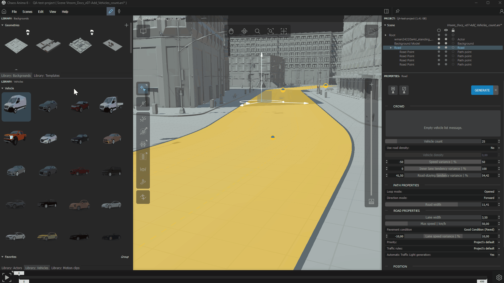
Task: Pick the path drawing tool
Action: tap(143, 119)
